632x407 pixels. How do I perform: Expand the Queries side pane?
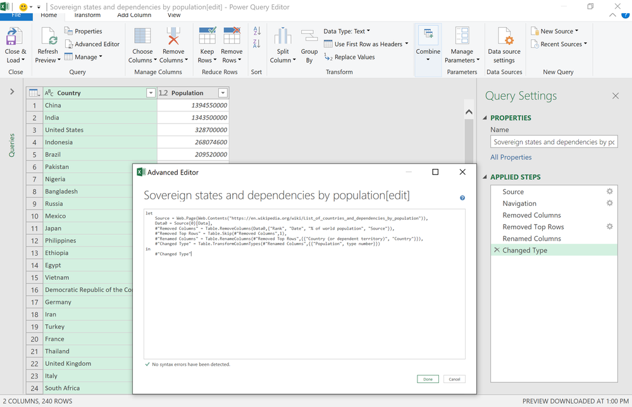pos(12,92)
